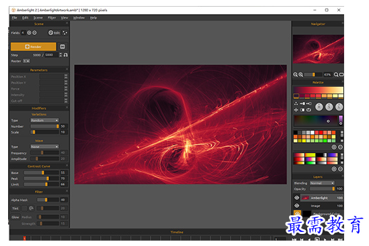Toggle visibility of the Amberlight layer
Screen dimensions: 369x246
297,198
